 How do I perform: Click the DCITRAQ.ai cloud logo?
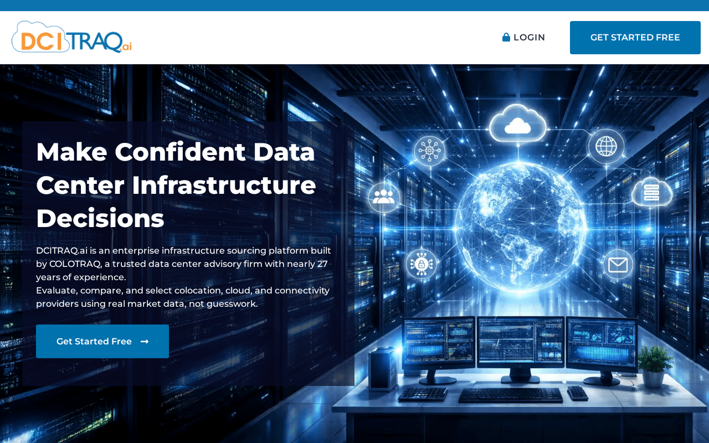point(71,37)
